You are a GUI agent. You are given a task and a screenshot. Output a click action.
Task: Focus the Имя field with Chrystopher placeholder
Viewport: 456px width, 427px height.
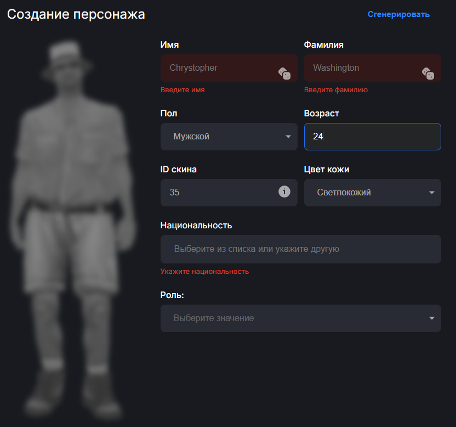point(229,68)
